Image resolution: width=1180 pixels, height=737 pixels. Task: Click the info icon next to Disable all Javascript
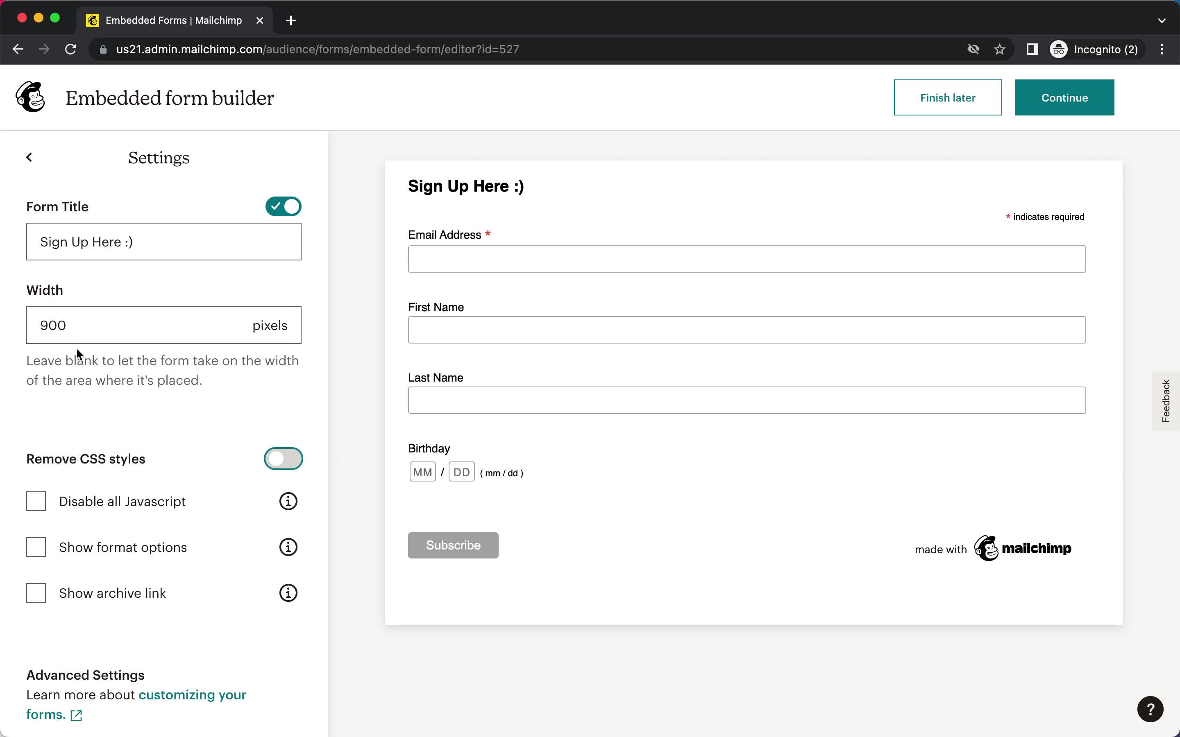point(288,501)
